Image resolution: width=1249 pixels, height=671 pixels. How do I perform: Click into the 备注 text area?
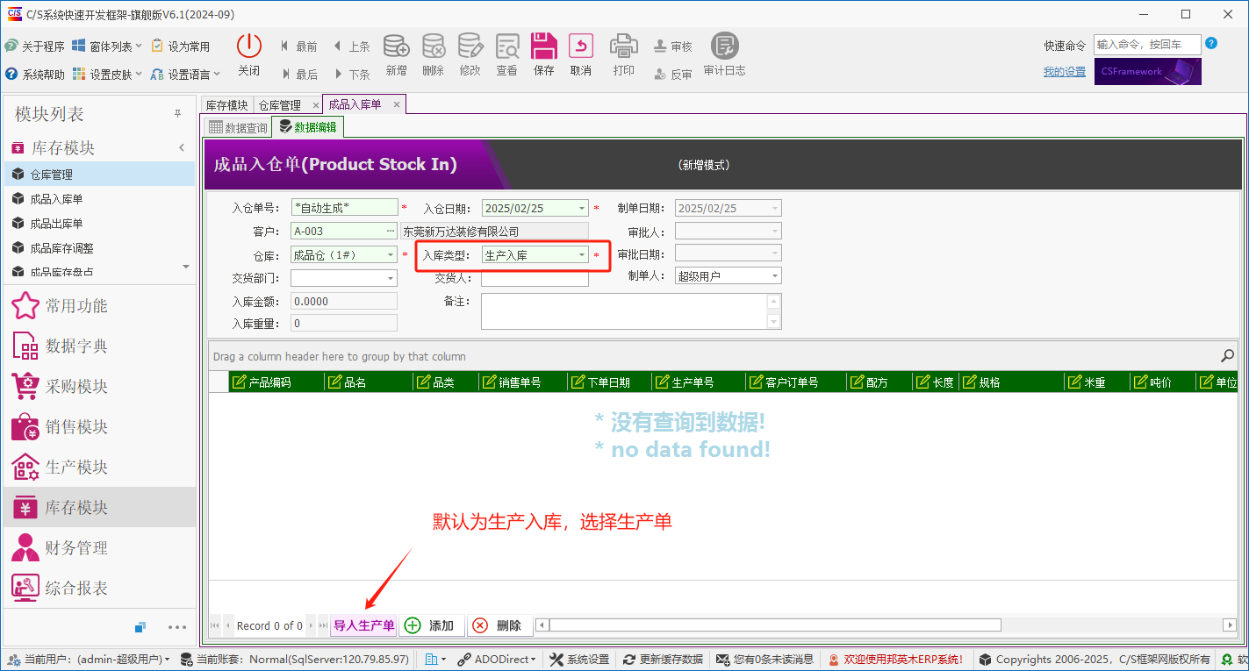[624, 311]
